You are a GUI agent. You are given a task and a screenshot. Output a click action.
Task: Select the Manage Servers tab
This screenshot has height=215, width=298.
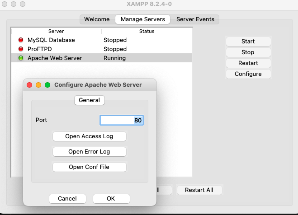point(143,19)
